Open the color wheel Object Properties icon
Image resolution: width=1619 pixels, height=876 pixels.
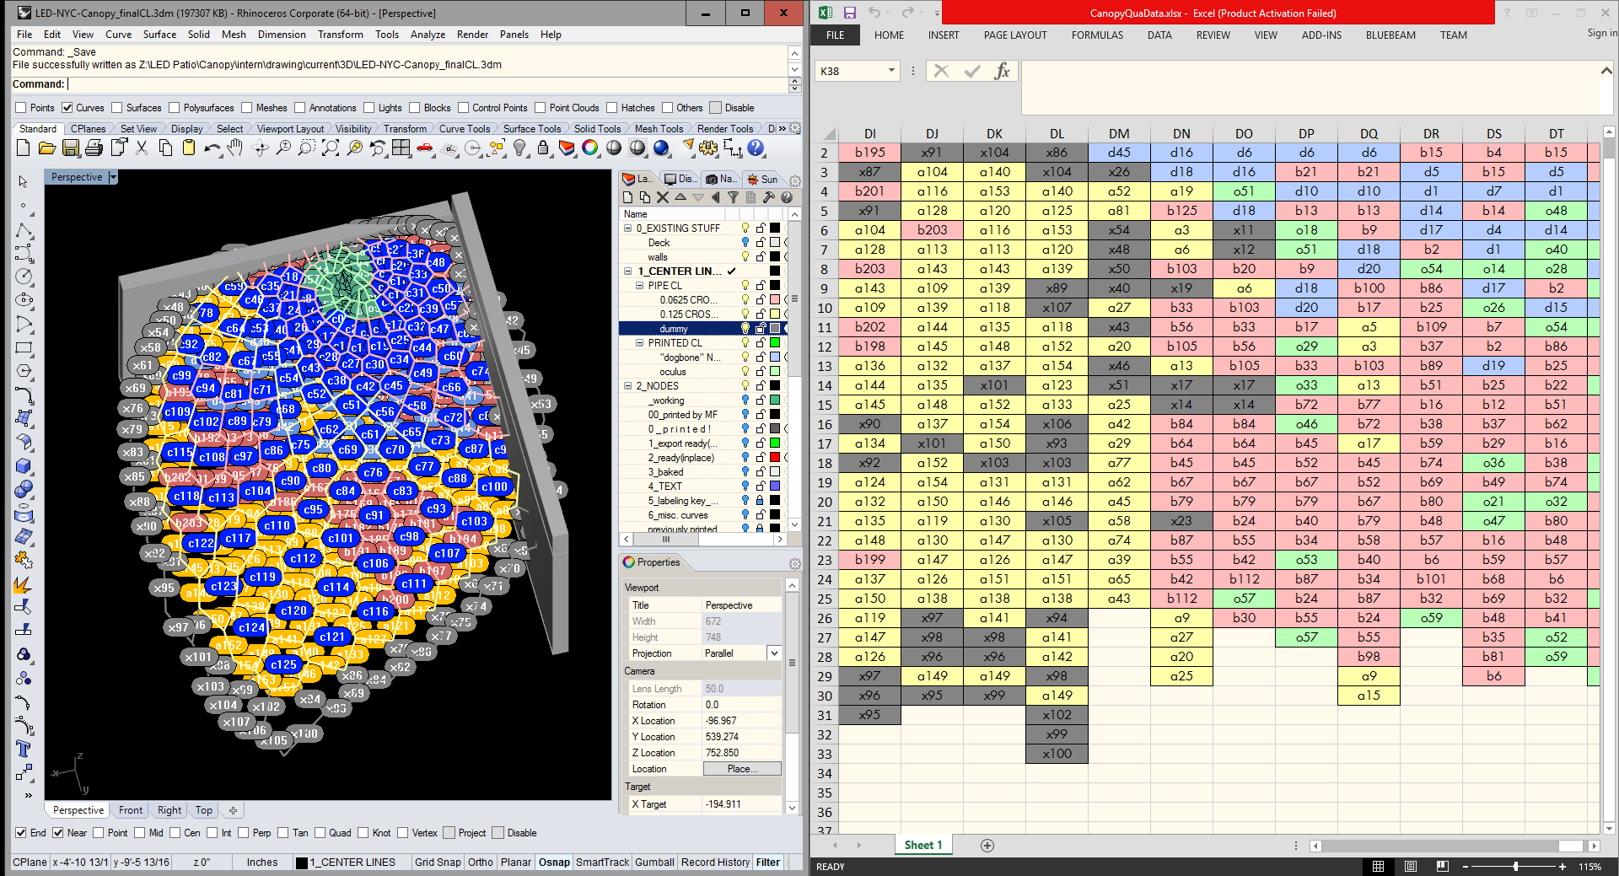point(590,148)
